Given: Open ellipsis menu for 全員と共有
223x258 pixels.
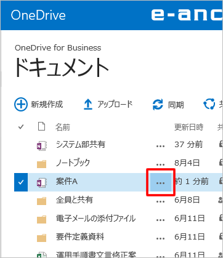Looking at the screenshot, I should tap(160, 201).
